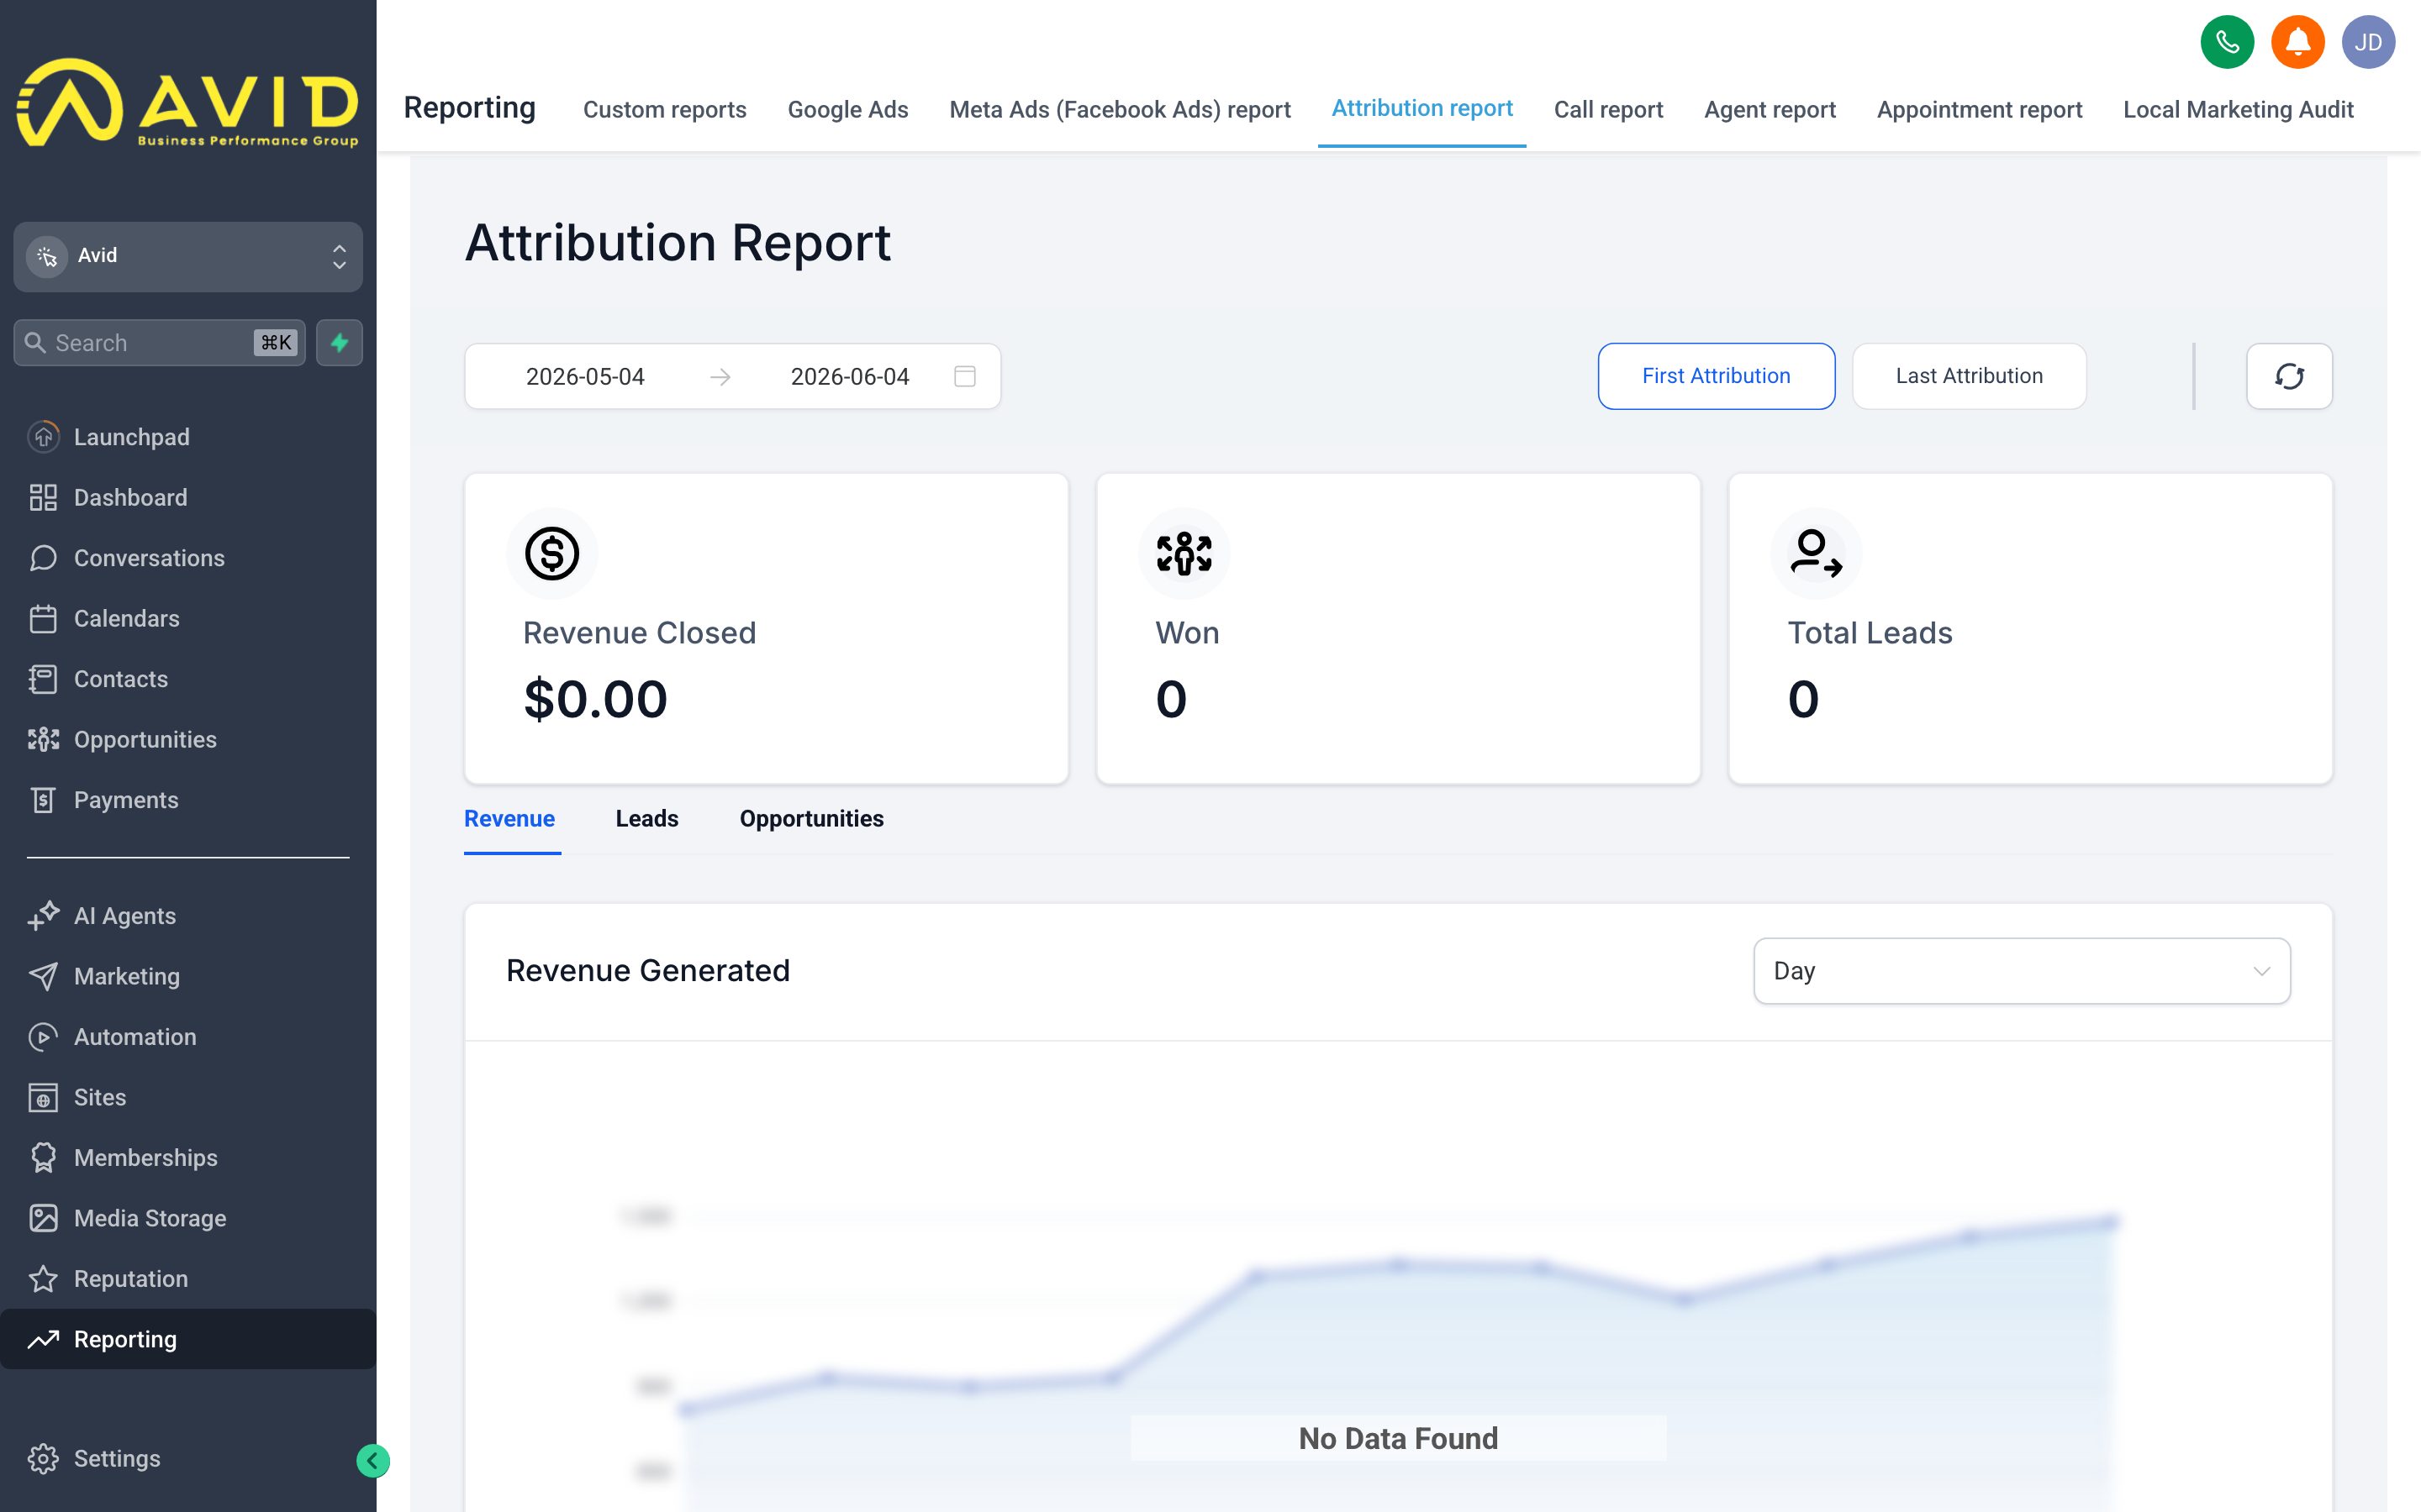Click the end date 2026-06-04 field

coord(849,376)
